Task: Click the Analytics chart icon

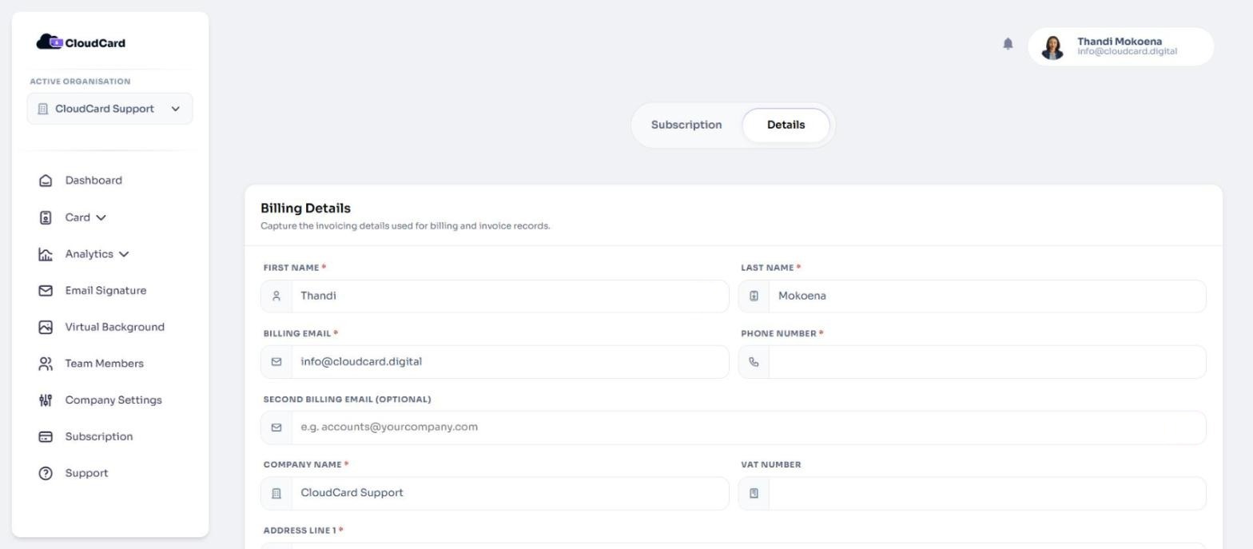Action: [46, 254]
